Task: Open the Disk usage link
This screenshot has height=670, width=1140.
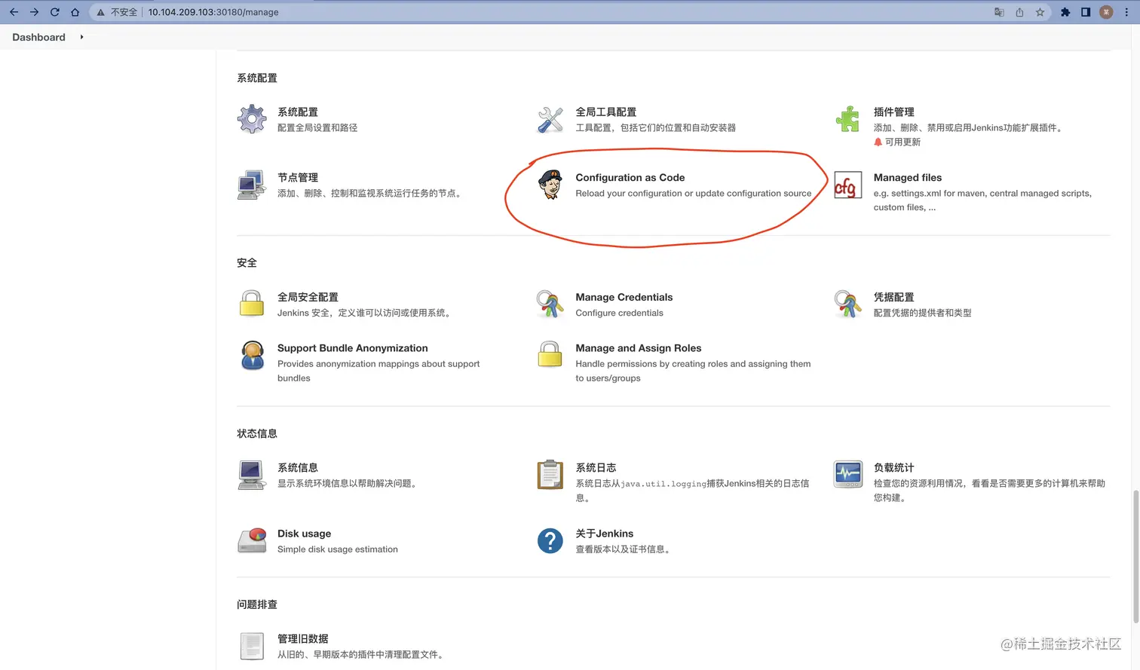Action: (304, 533)
